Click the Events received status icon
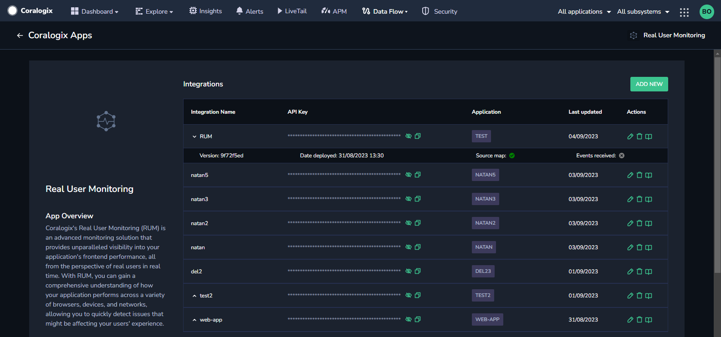721x337 pixels. point(622,156)
